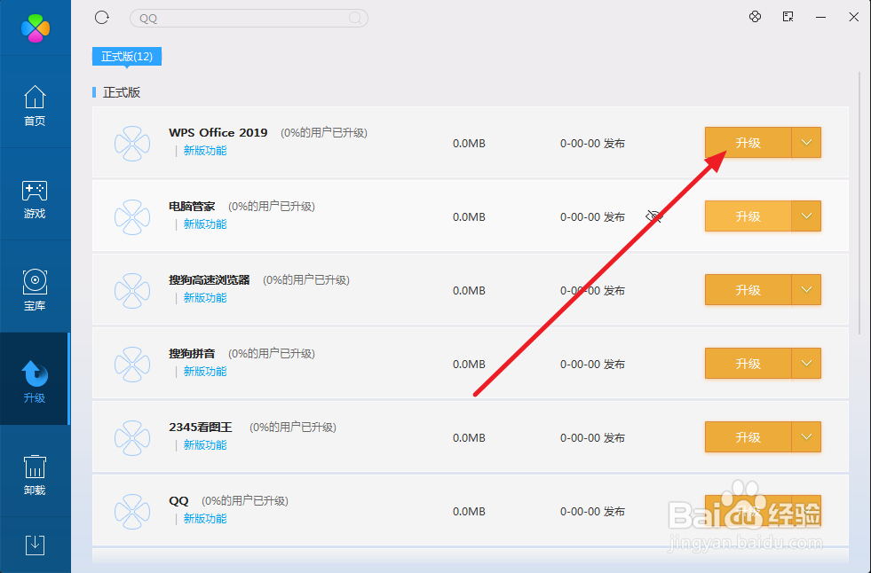Click the vertical scrollbar of the list
The width and height of the screenshot is (871, 573).
[859, 205]
